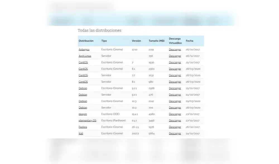279x164 pixels.
Task: Descargar CentOS 8.1 Servidor image
Action: (175, 82)
